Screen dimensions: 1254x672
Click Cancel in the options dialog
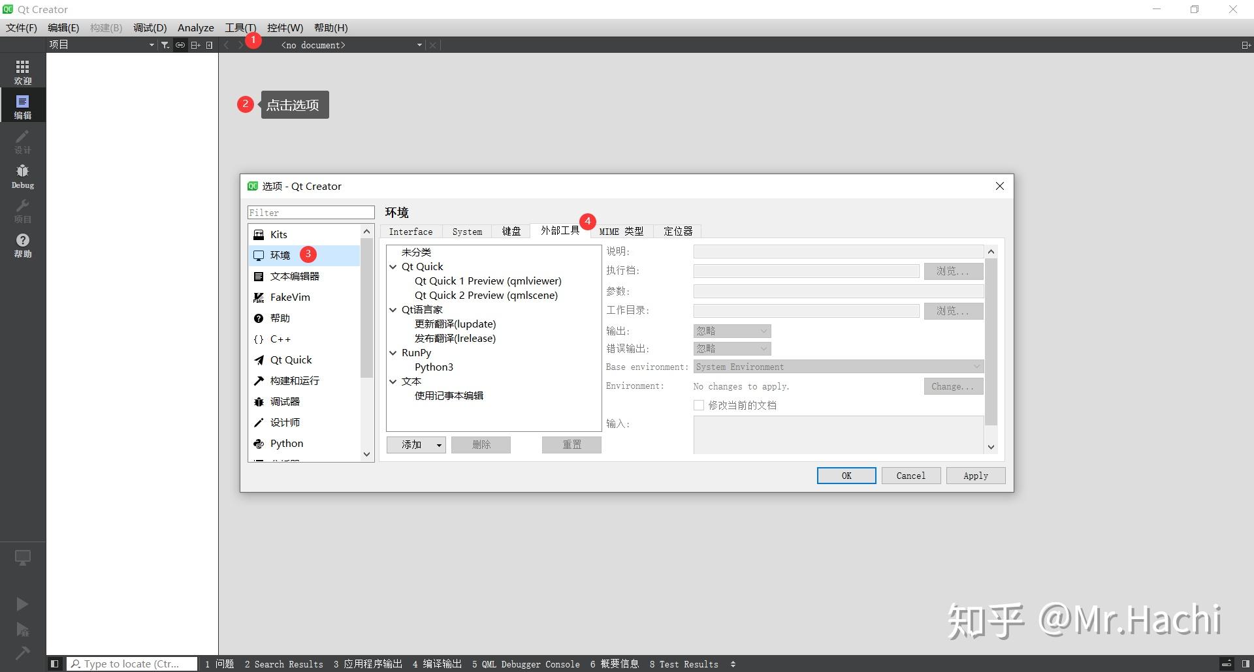911,476
